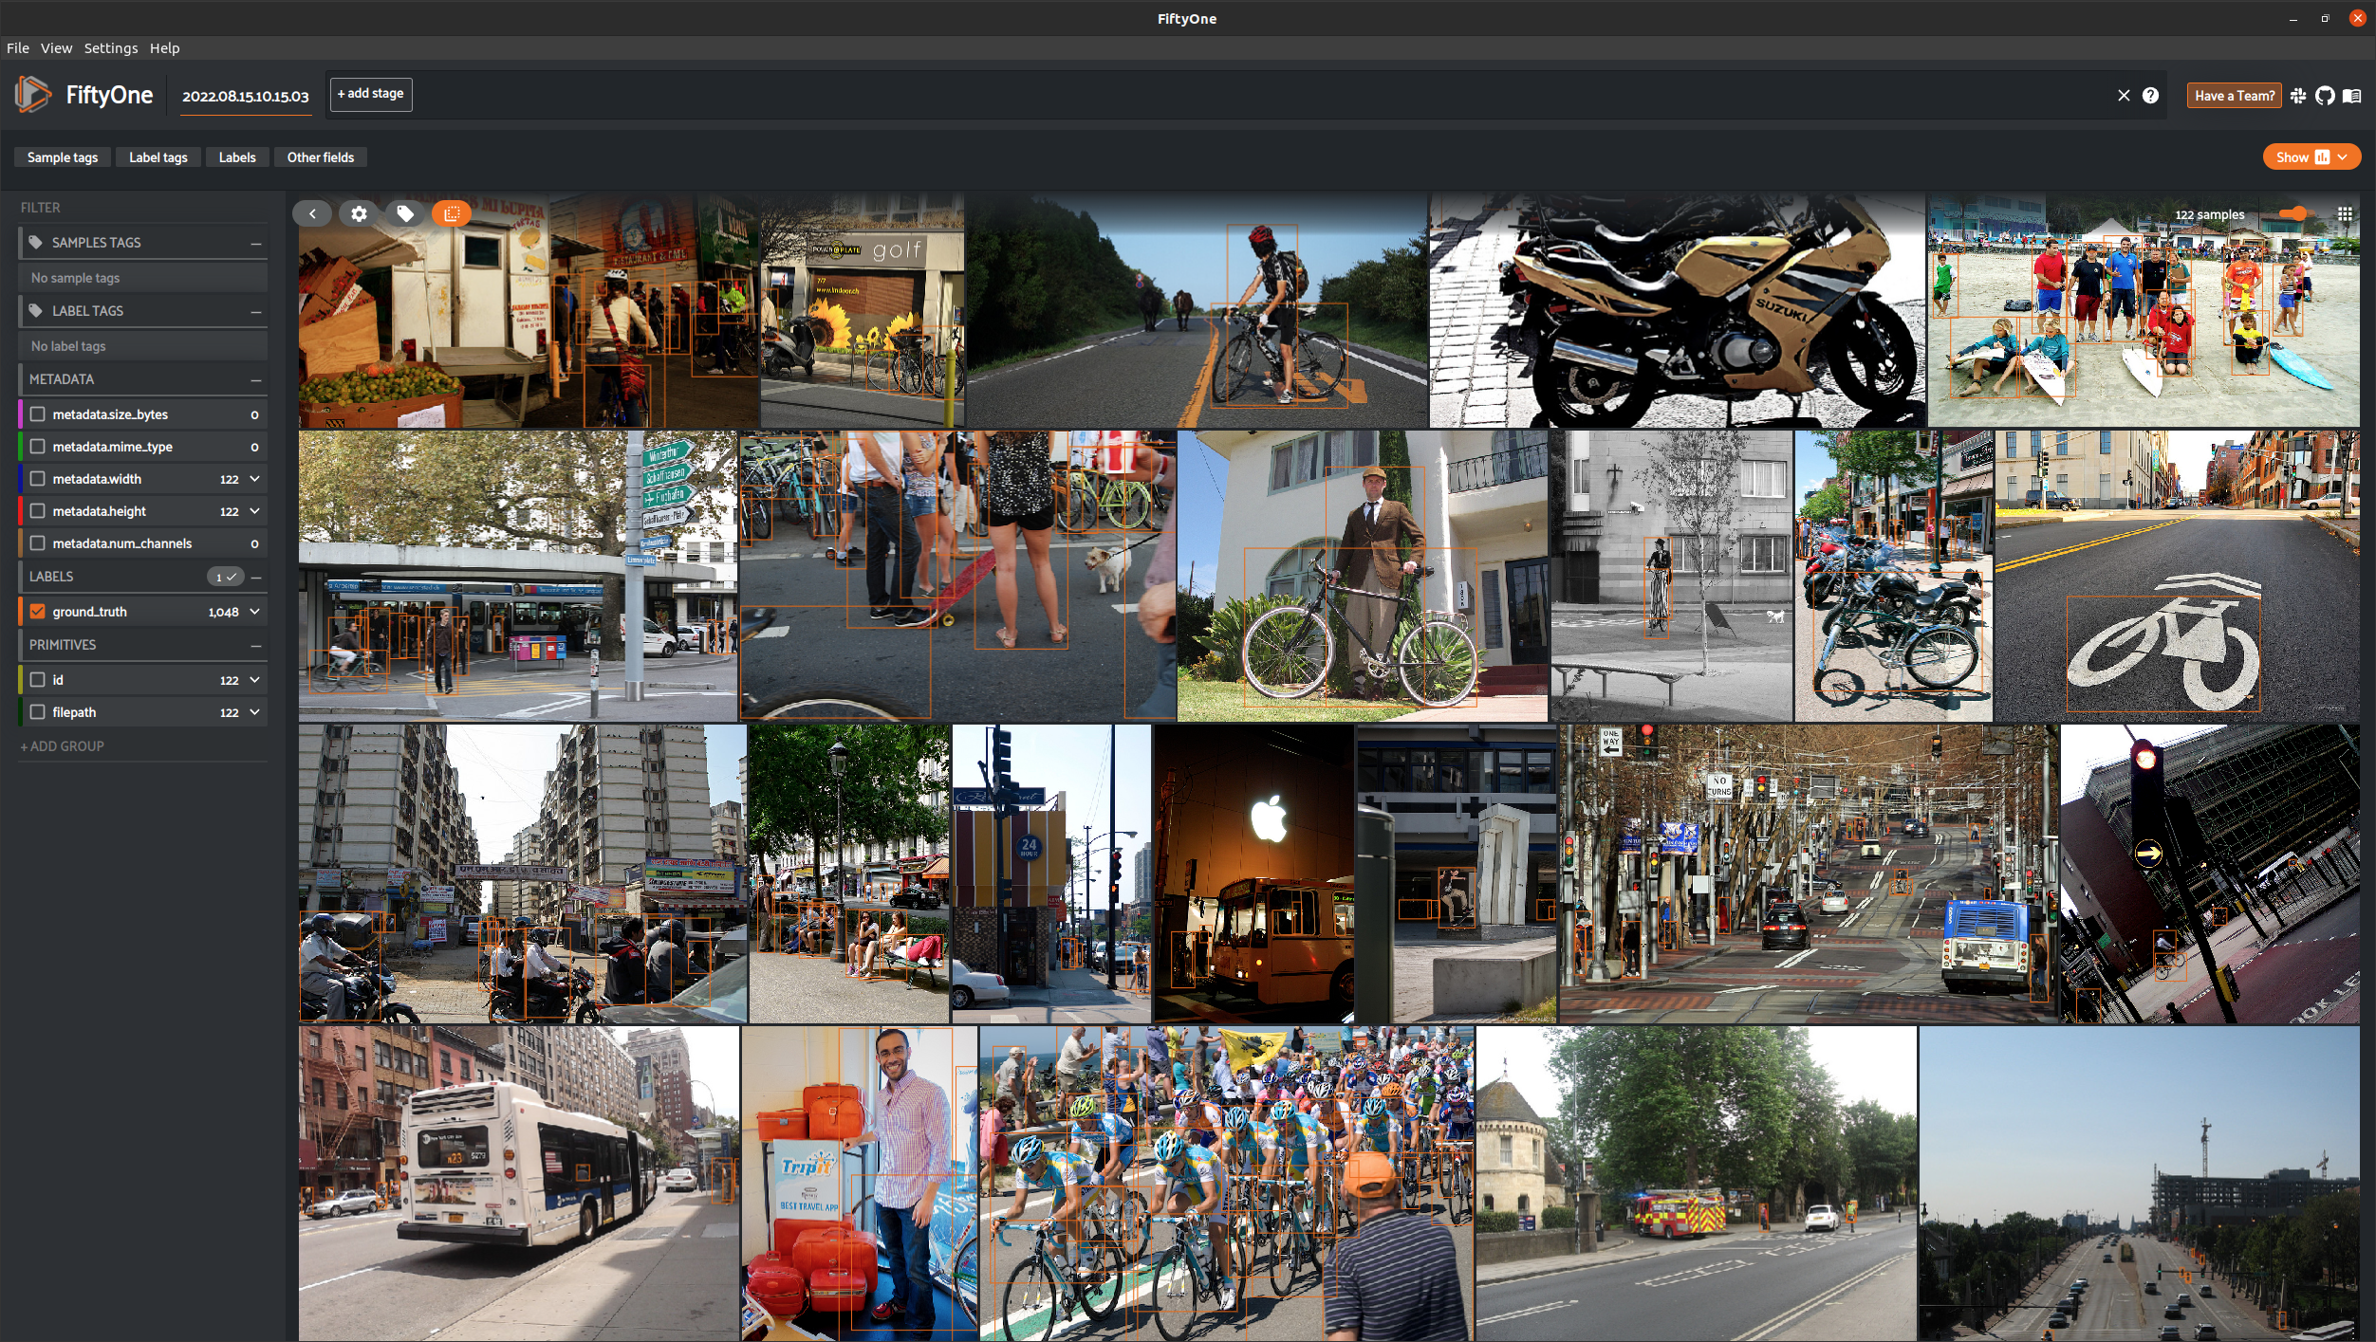Open the documentation book icon
This screenshot has height=1342, width=2376.
pyautogui.click(x=2352, y=95)
